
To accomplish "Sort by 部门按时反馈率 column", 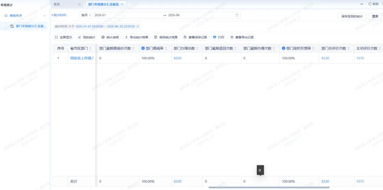I will point(313,49).
